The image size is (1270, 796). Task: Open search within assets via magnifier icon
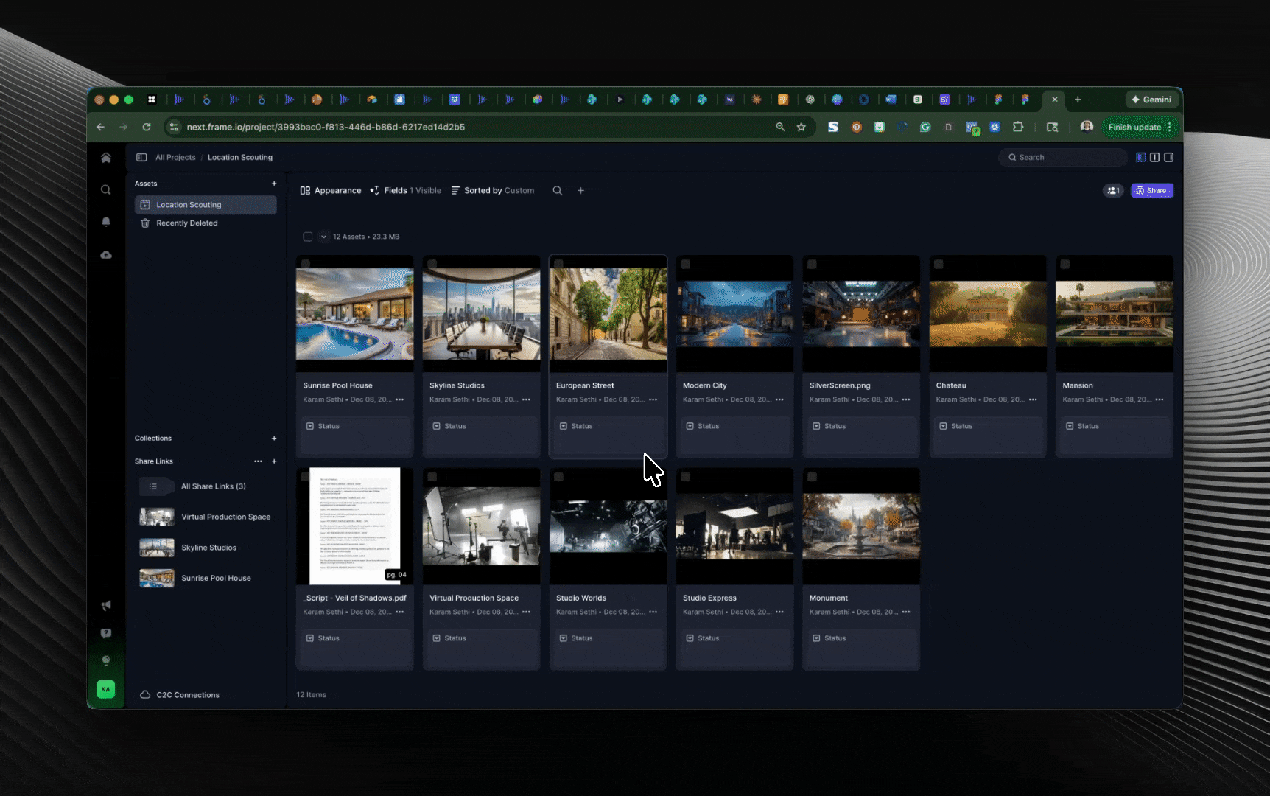pos(558,190)
